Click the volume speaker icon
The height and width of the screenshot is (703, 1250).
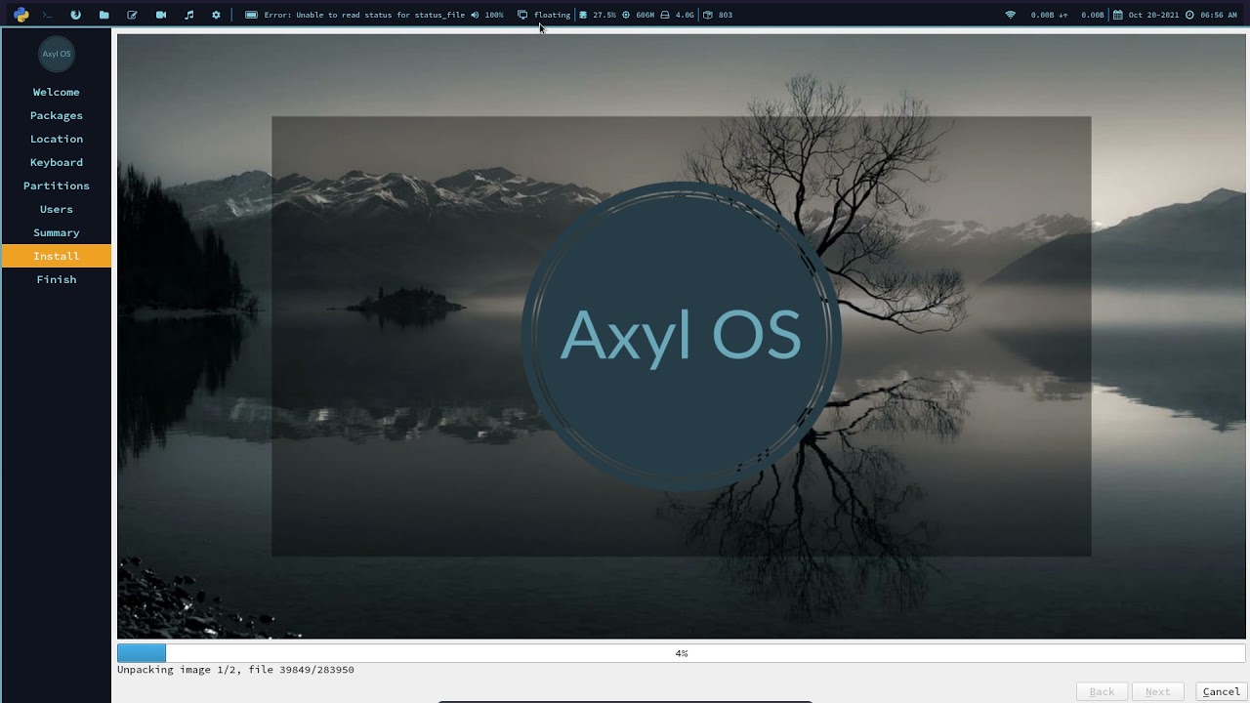tap(475, 15)
